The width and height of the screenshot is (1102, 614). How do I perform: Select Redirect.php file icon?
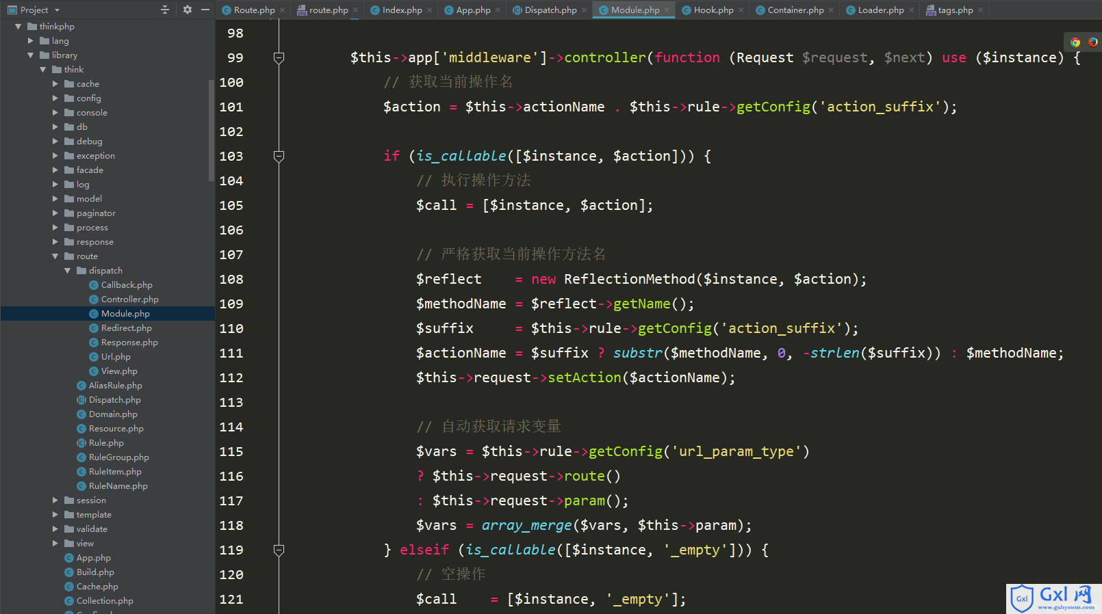coord(94,328)
